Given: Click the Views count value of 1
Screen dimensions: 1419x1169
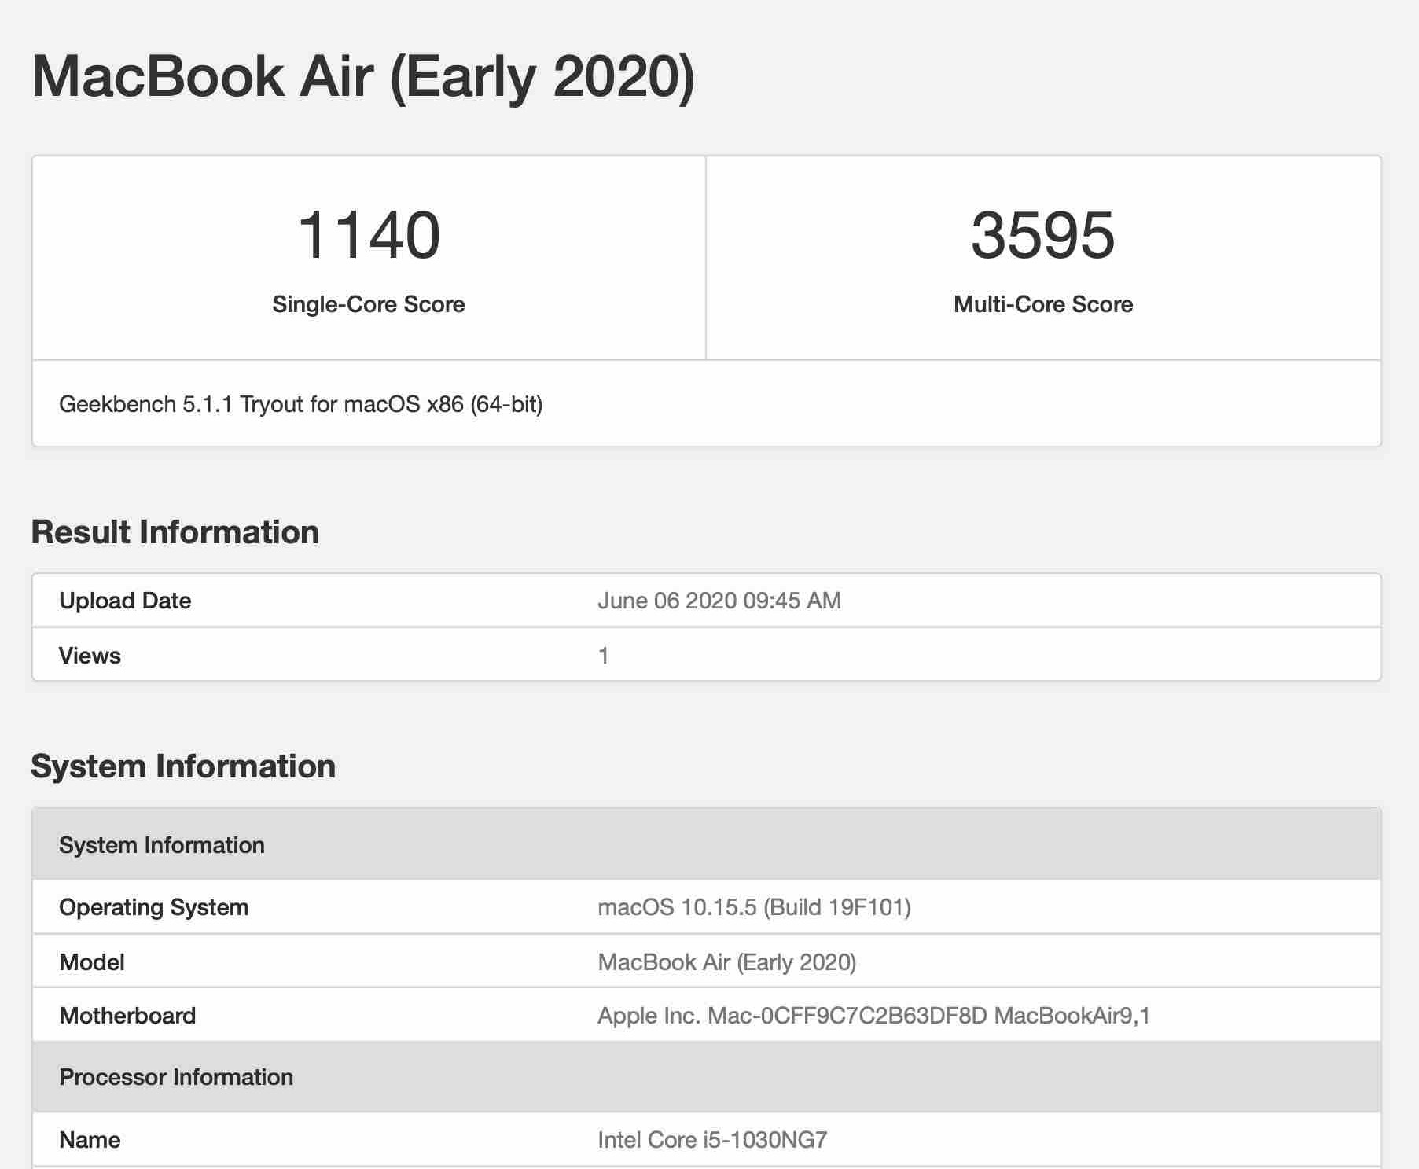Looking at the screenshot, I should point(603,656).
